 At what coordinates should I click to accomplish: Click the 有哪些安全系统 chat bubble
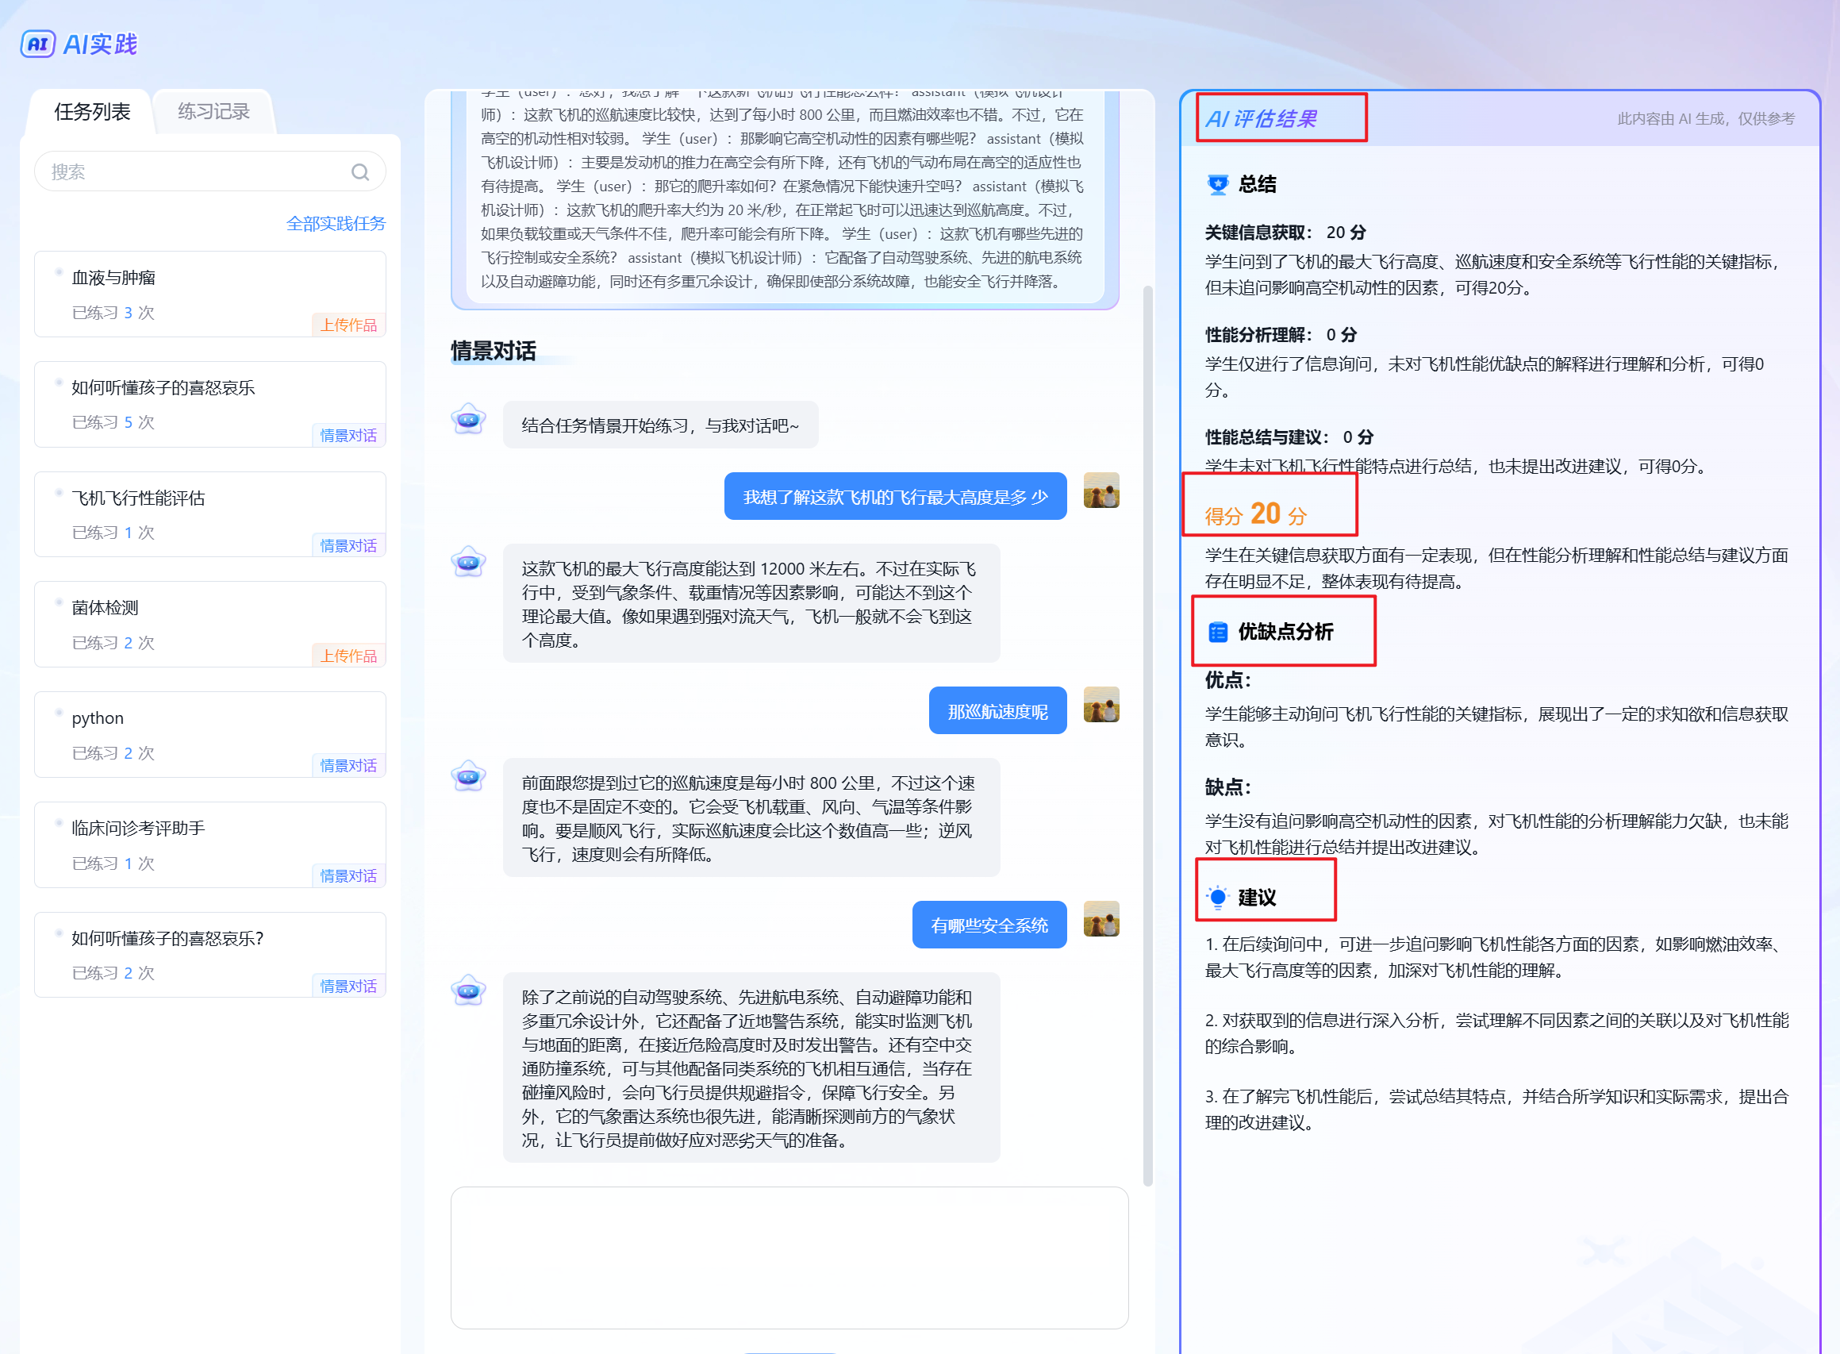click(x=989, y=925)
